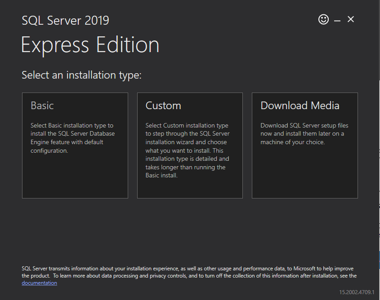Select the Download Media option
This screenshot has width=380, height=300.
[x=304, y=145]
